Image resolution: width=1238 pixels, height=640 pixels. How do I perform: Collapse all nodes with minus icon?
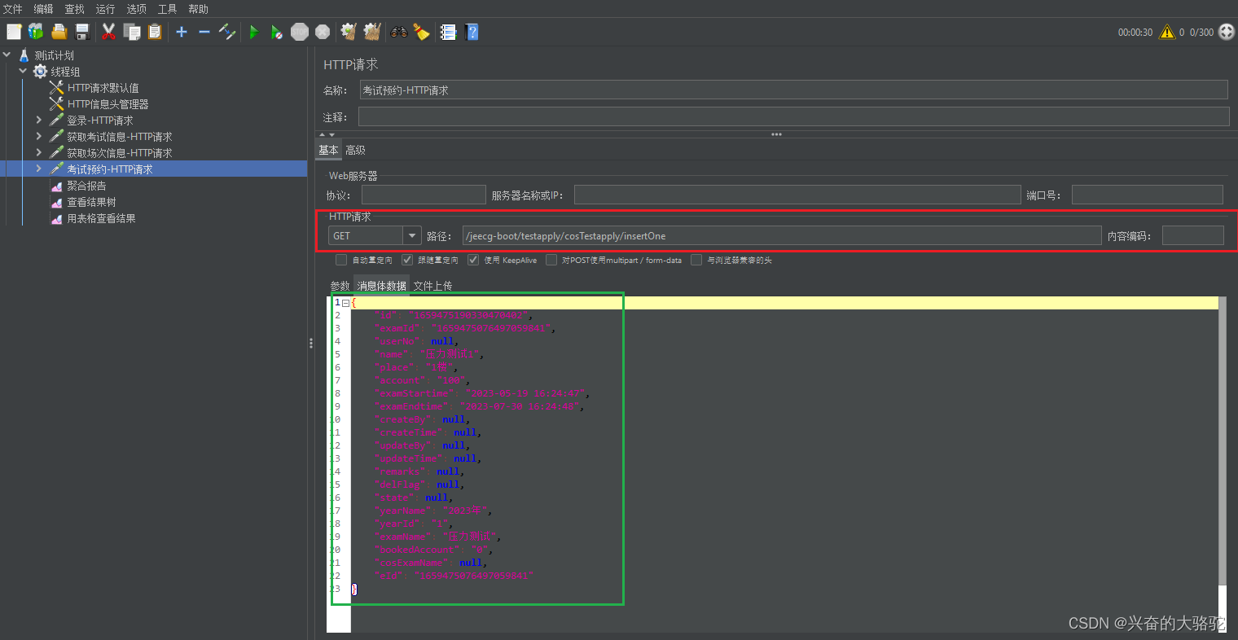coord(204,32)
